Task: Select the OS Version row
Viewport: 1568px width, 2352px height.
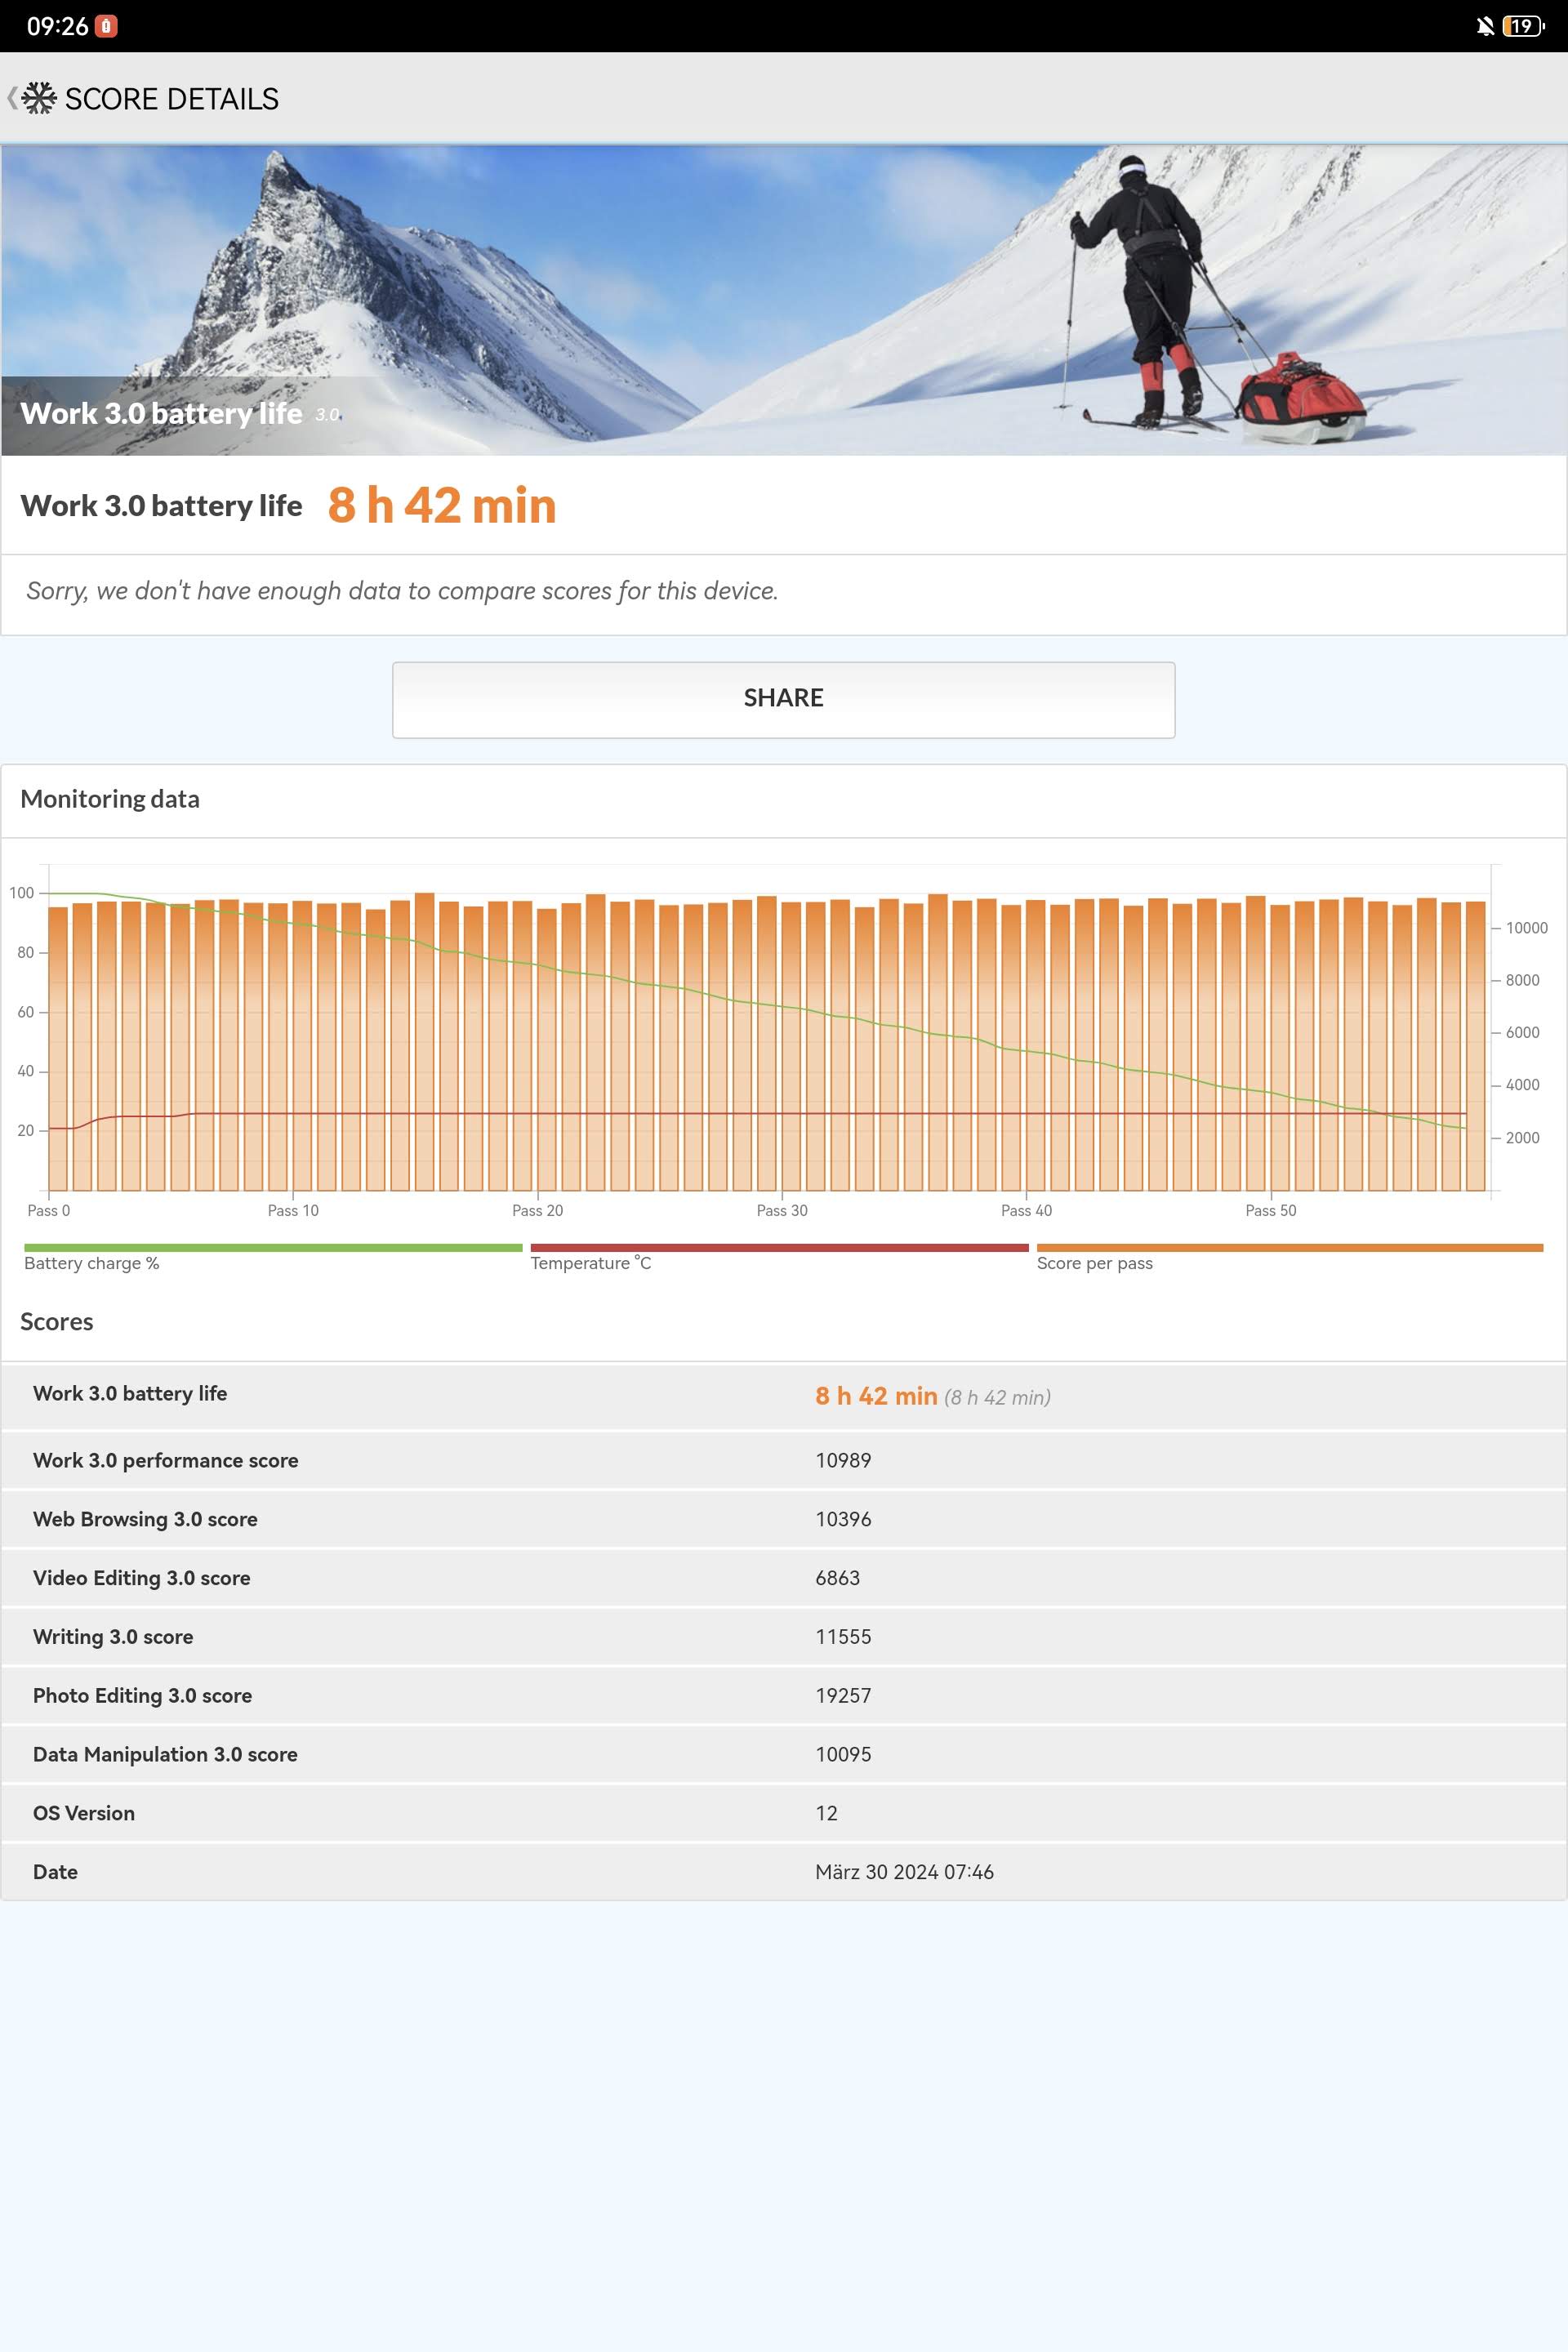Action: [x=784, y=1813]
